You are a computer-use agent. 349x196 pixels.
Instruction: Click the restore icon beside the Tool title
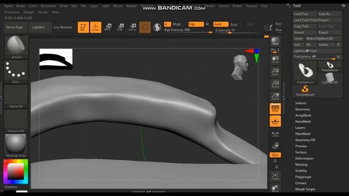tap(344, 6)
